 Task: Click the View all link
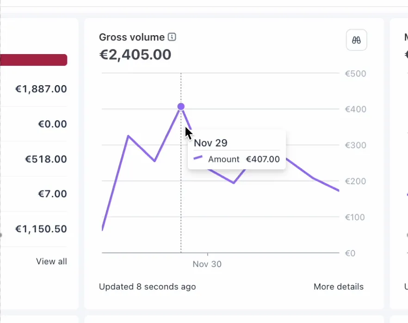[51, 261]
